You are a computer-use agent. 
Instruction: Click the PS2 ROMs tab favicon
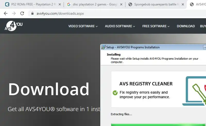pos(7,4)
